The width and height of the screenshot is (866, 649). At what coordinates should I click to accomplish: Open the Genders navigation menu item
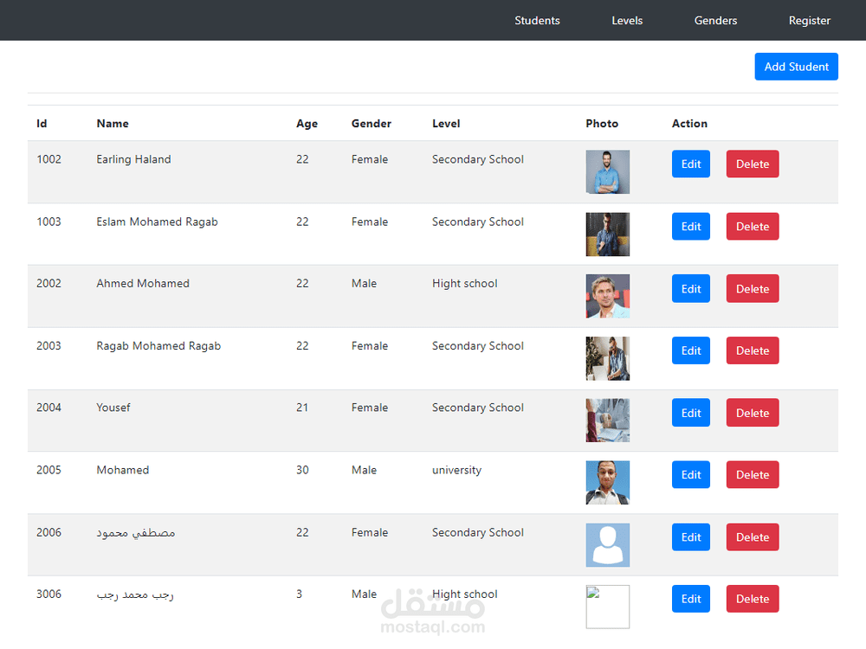(715, 20)
